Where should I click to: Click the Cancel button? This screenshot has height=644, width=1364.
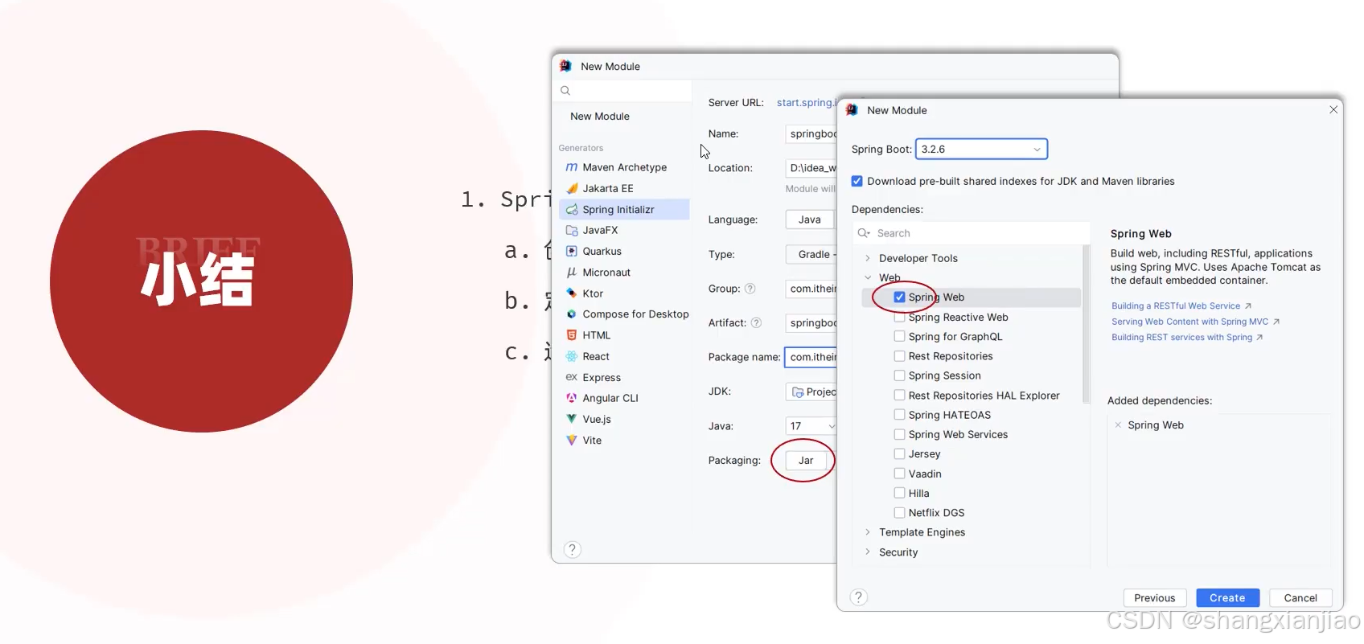pyautogui.click(x=1300, y=598)
